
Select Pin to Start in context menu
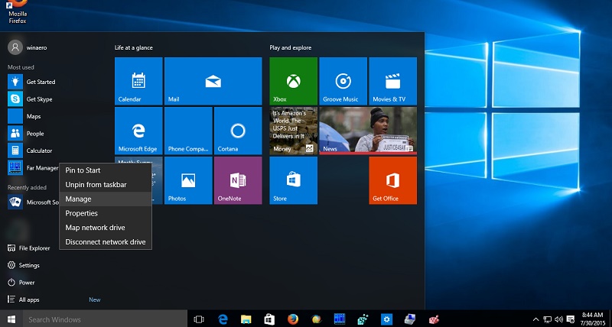pyautogui.click(x=106, y=170)
